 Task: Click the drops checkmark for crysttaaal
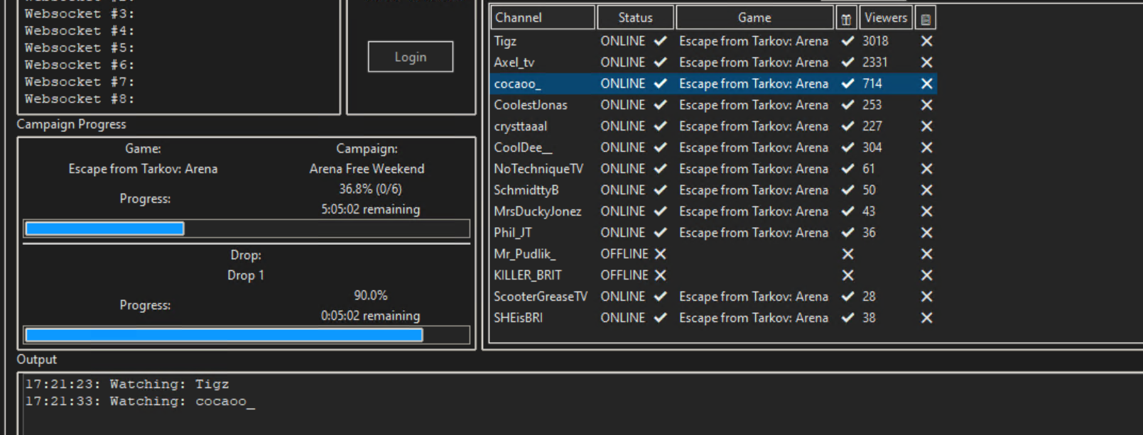(x=847, y=126)
